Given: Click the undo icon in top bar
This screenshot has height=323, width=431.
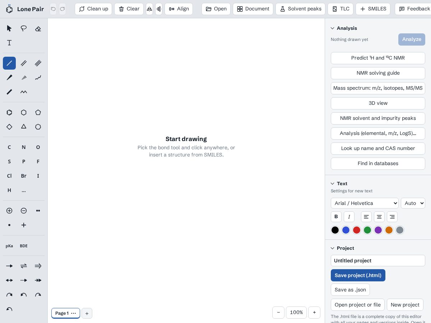Looking at the screenshot, I should pos(53,9).
